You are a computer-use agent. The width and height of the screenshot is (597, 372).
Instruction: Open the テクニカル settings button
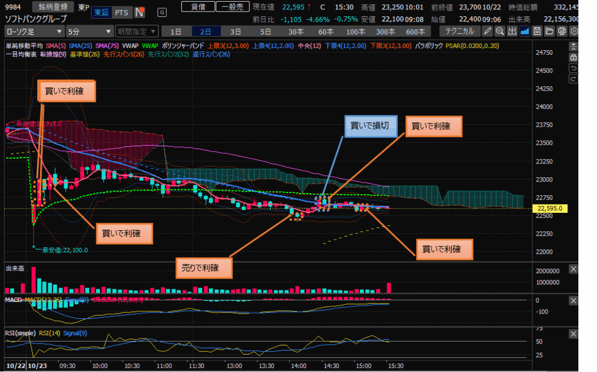(459, 31)
